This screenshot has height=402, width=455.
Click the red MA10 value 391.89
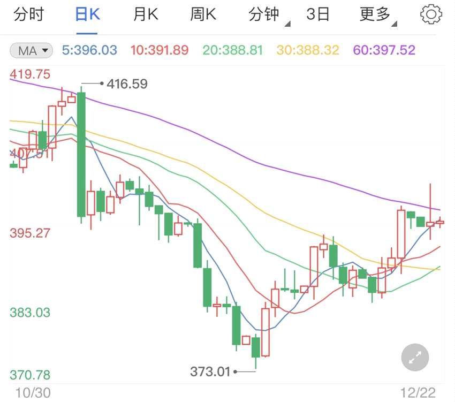point(161,50)
